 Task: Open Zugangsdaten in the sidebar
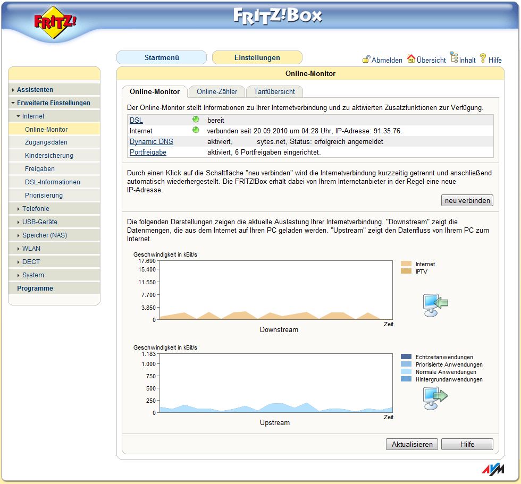[x=46, y=142]
